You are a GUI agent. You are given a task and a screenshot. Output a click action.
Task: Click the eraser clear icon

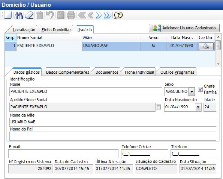pos(29,15)
